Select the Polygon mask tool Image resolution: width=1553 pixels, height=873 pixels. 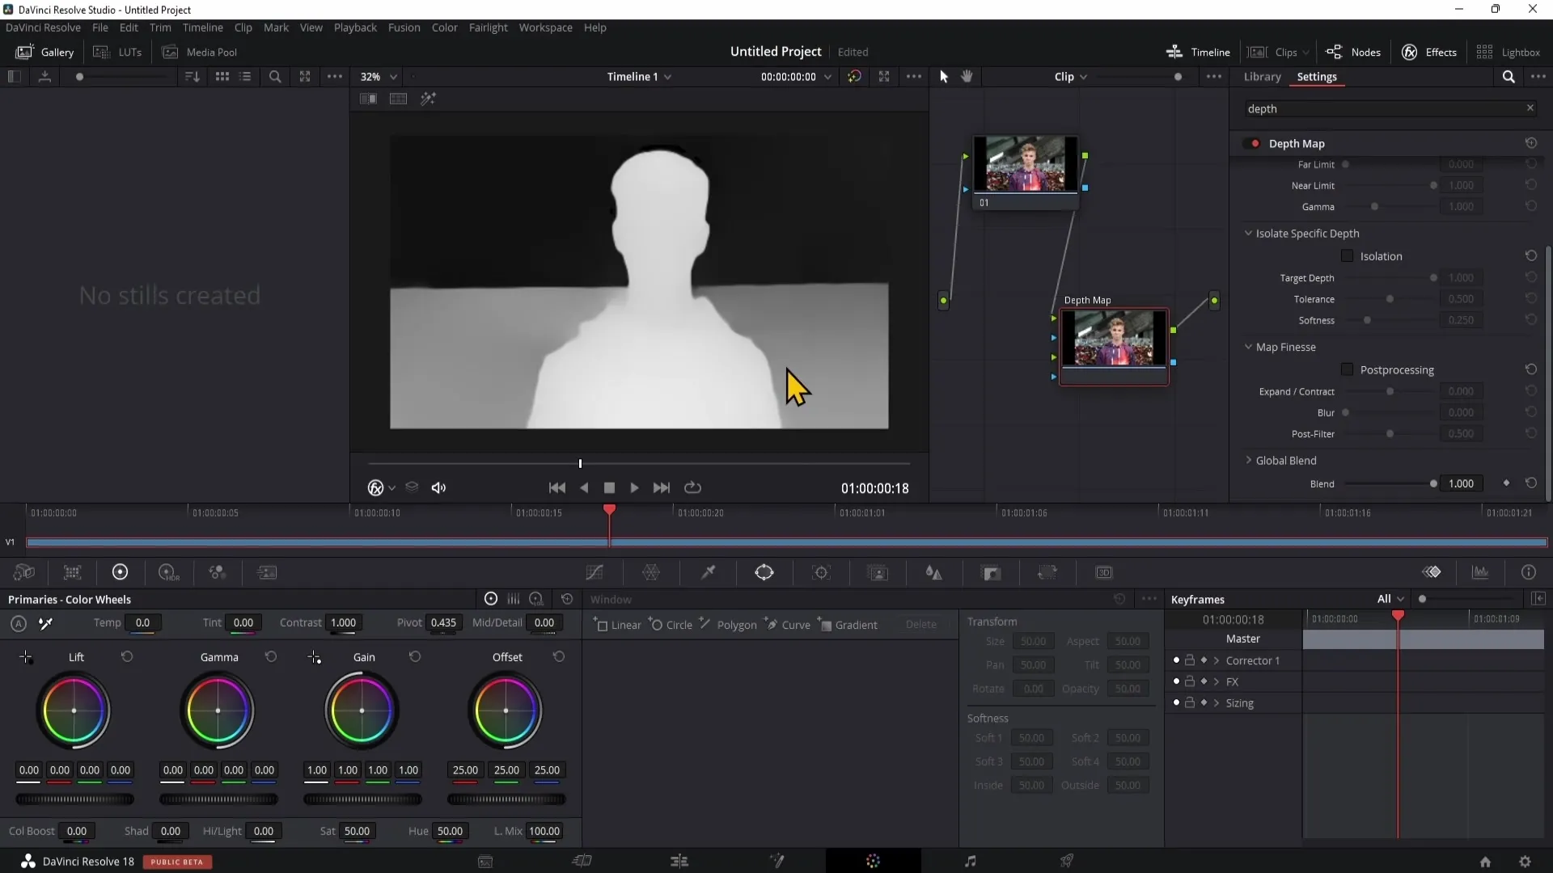pyautogui.click(x=736, y=623)
